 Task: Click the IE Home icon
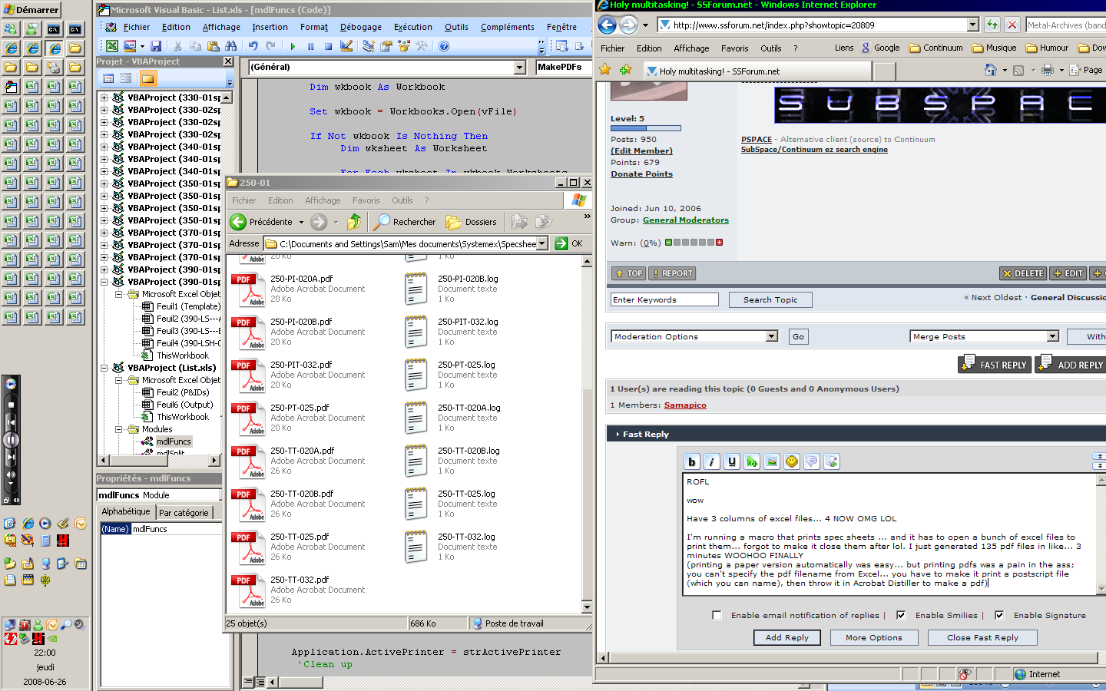[x=991, y=70]
